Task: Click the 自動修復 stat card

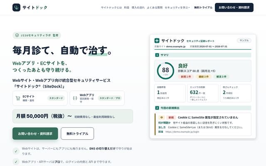Action: point(170,93)
